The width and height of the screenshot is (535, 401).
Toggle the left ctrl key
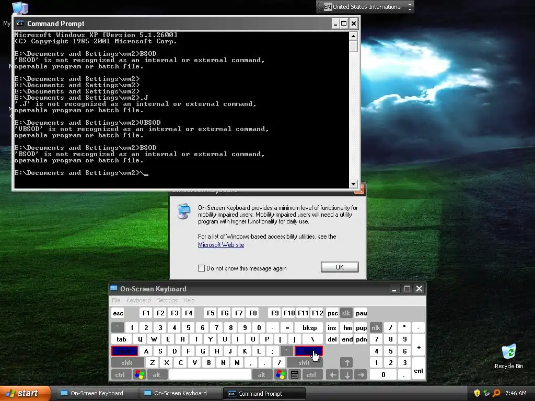(x=120, y=375)
